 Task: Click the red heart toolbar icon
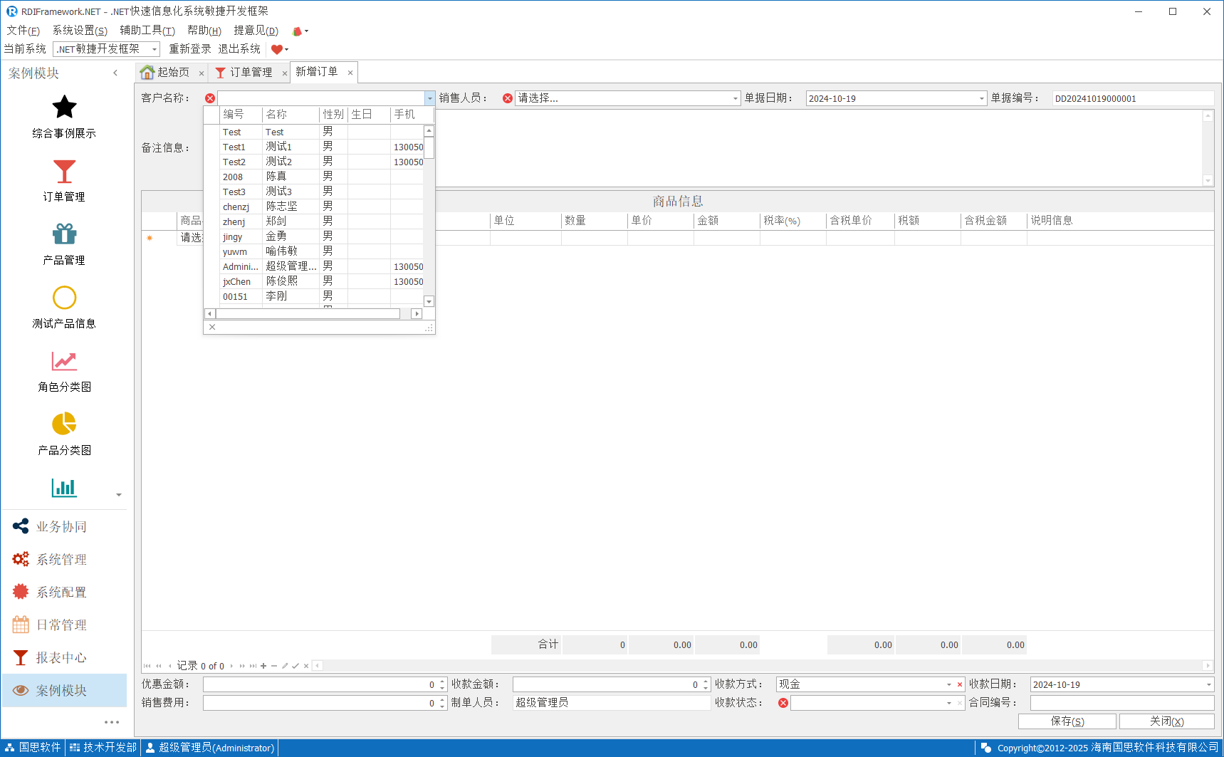click(276, 49)
